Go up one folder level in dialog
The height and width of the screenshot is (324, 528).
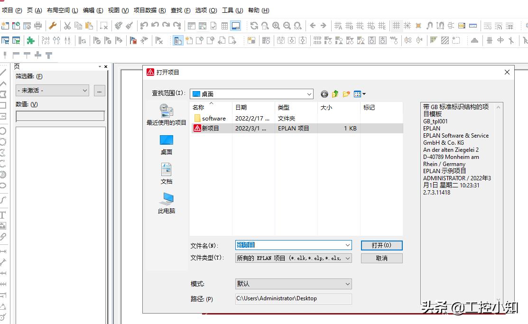point(335,94)
